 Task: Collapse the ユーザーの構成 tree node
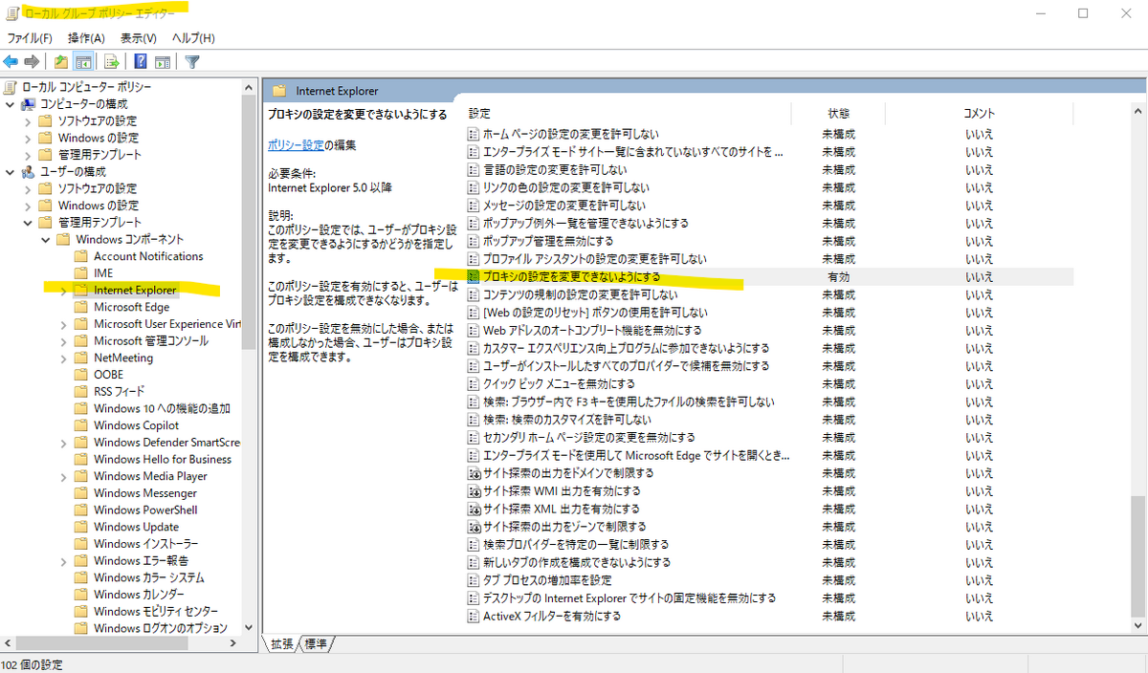(x=10, y=171)
